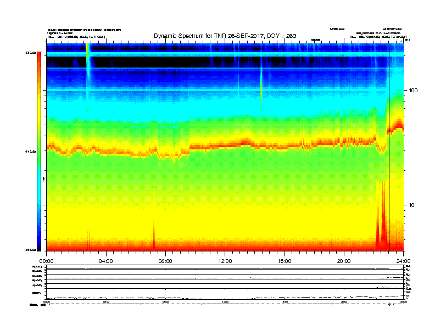Click the "20:00" time axis label
This screenshot has height=336, width=435.
(344, 261)
